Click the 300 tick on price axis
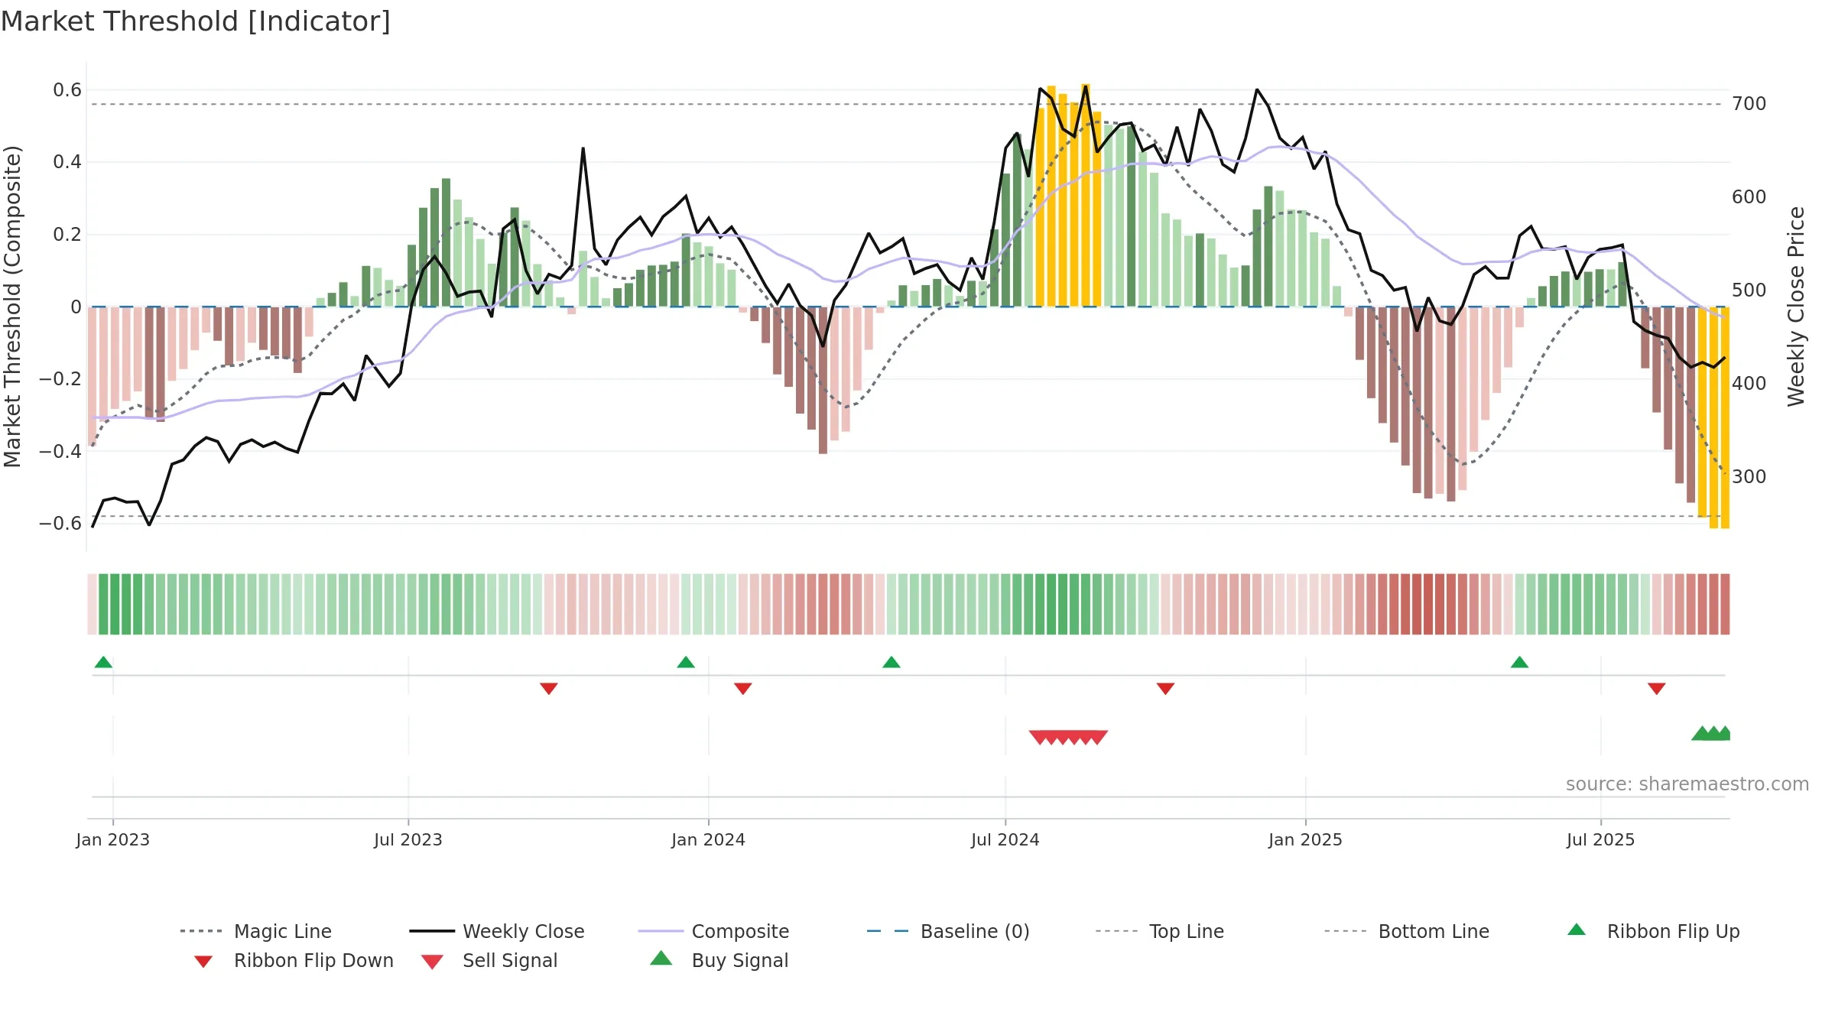 point(1749,477)
